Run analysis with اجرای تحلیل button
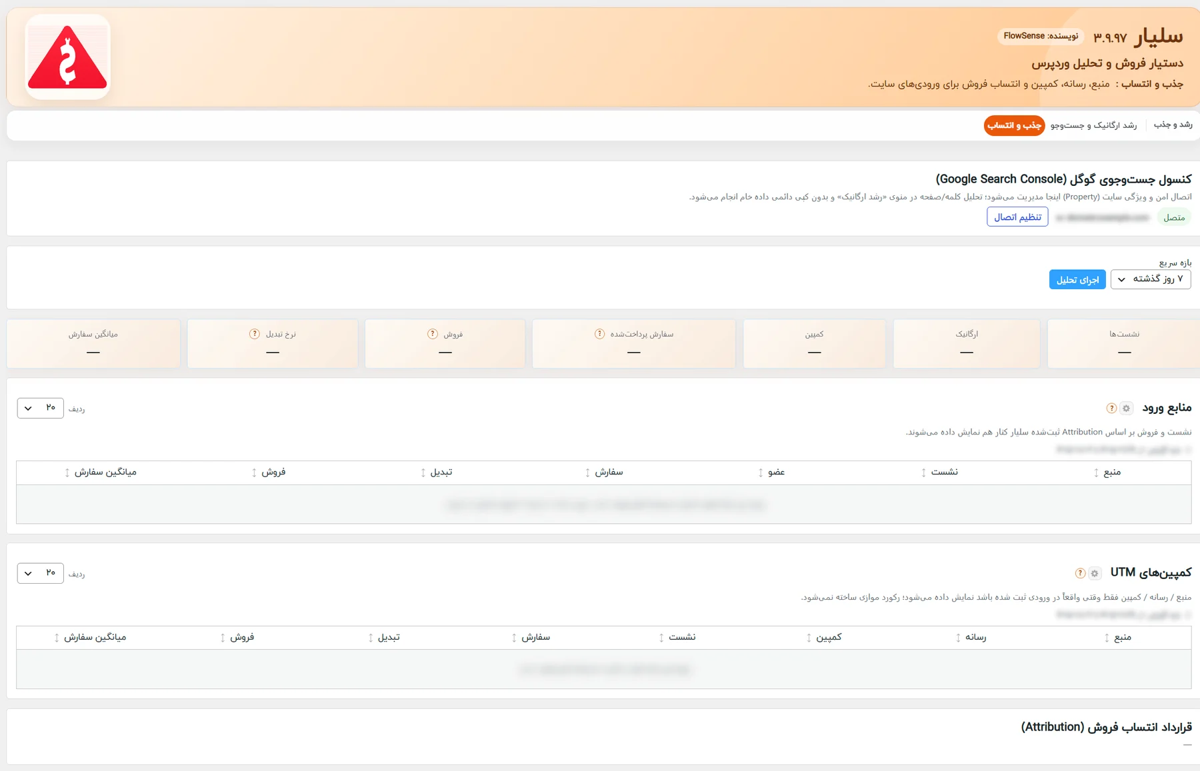The image size is (1200, 771). click(x=1077, y=280)
